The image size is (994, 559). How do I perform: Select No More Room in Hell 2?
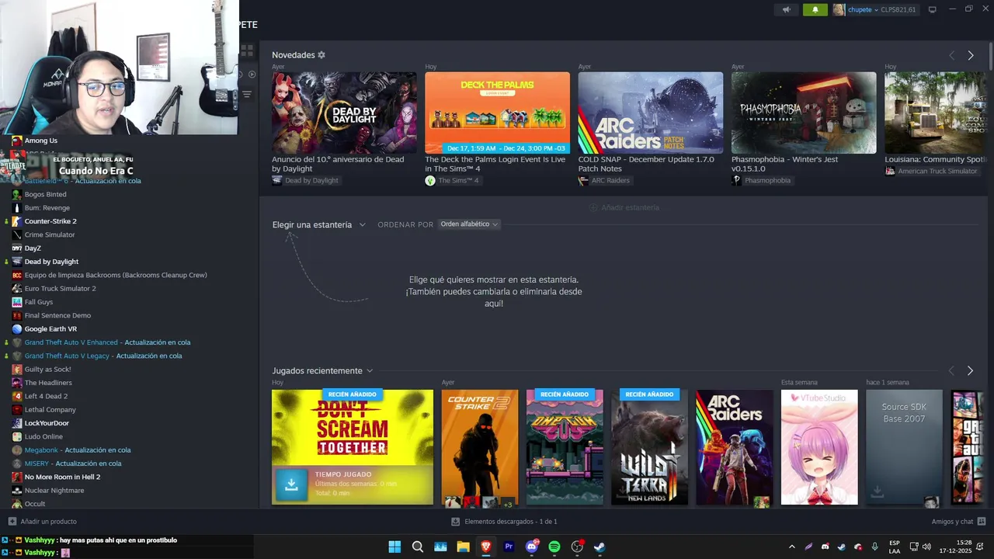point(62,477)
